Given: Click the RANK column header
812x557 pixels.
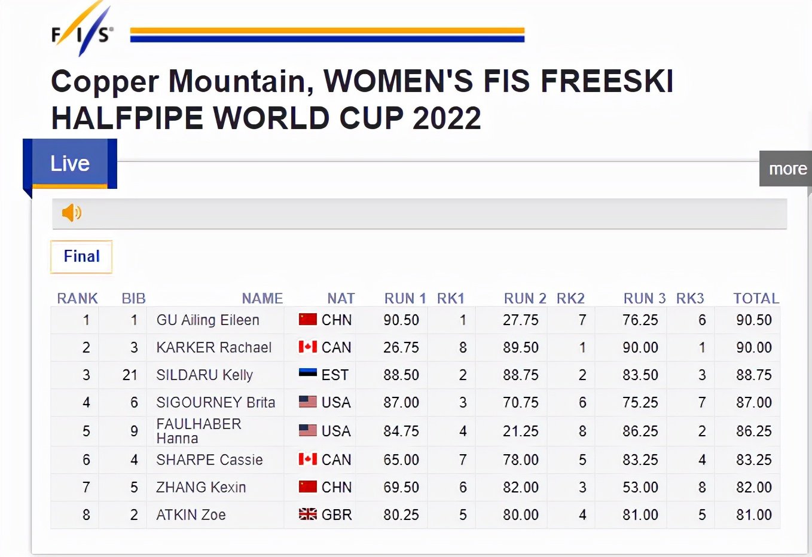Looking at the screenshot, I should pos(77,298).
